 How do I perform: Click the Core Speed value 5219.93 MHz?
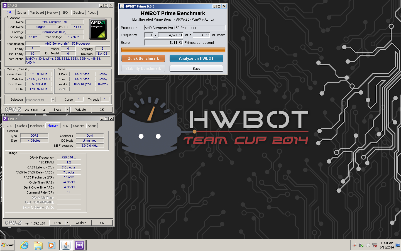[38, 74]
